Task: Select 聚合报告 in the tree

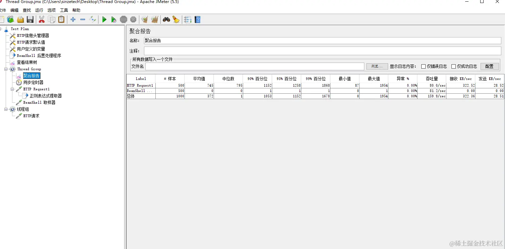Action: pos(31,76)
